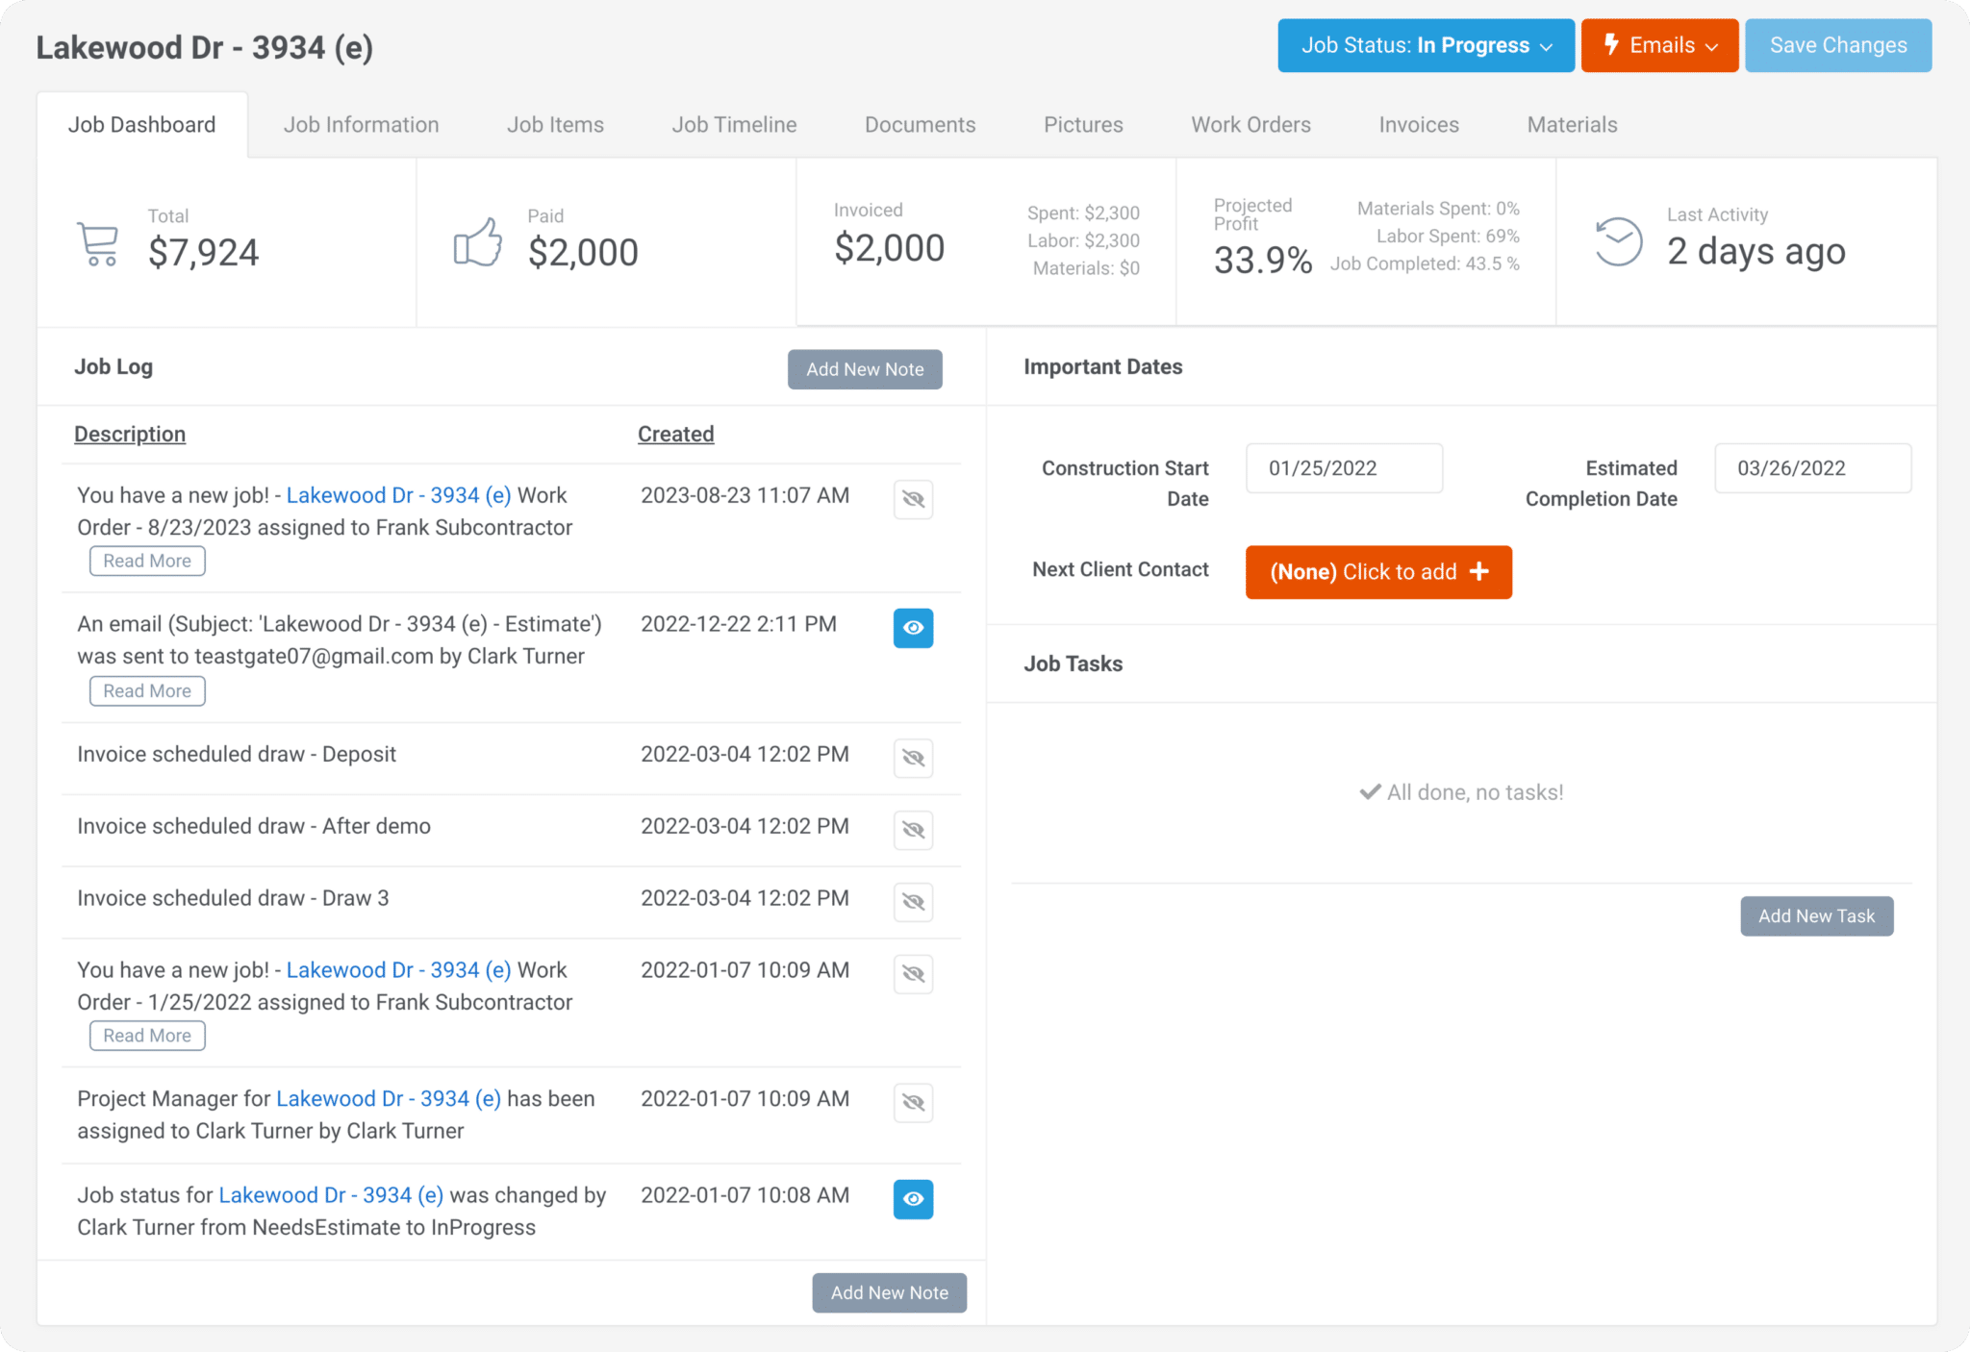Open the Job Items tab
This screenshot has height=1352, width=1970.
[x=555, y=125]
